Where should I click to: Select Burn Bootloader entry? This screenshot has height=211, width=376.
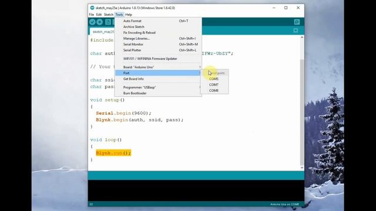coord(158,93)
